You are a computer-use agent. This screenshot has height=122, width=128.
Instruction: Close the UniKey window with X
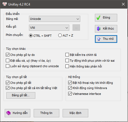click(123, 4)
